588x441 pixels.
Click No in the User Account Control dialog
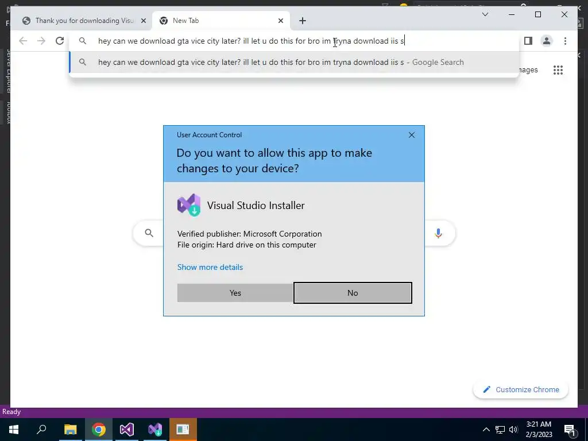click(x=353, y=293)
